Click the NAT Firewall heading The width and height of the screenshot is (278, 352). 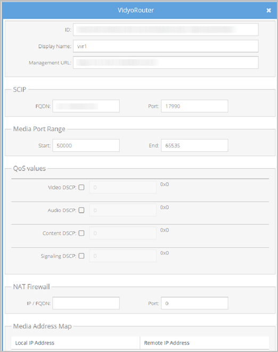(x=31, y=286)
